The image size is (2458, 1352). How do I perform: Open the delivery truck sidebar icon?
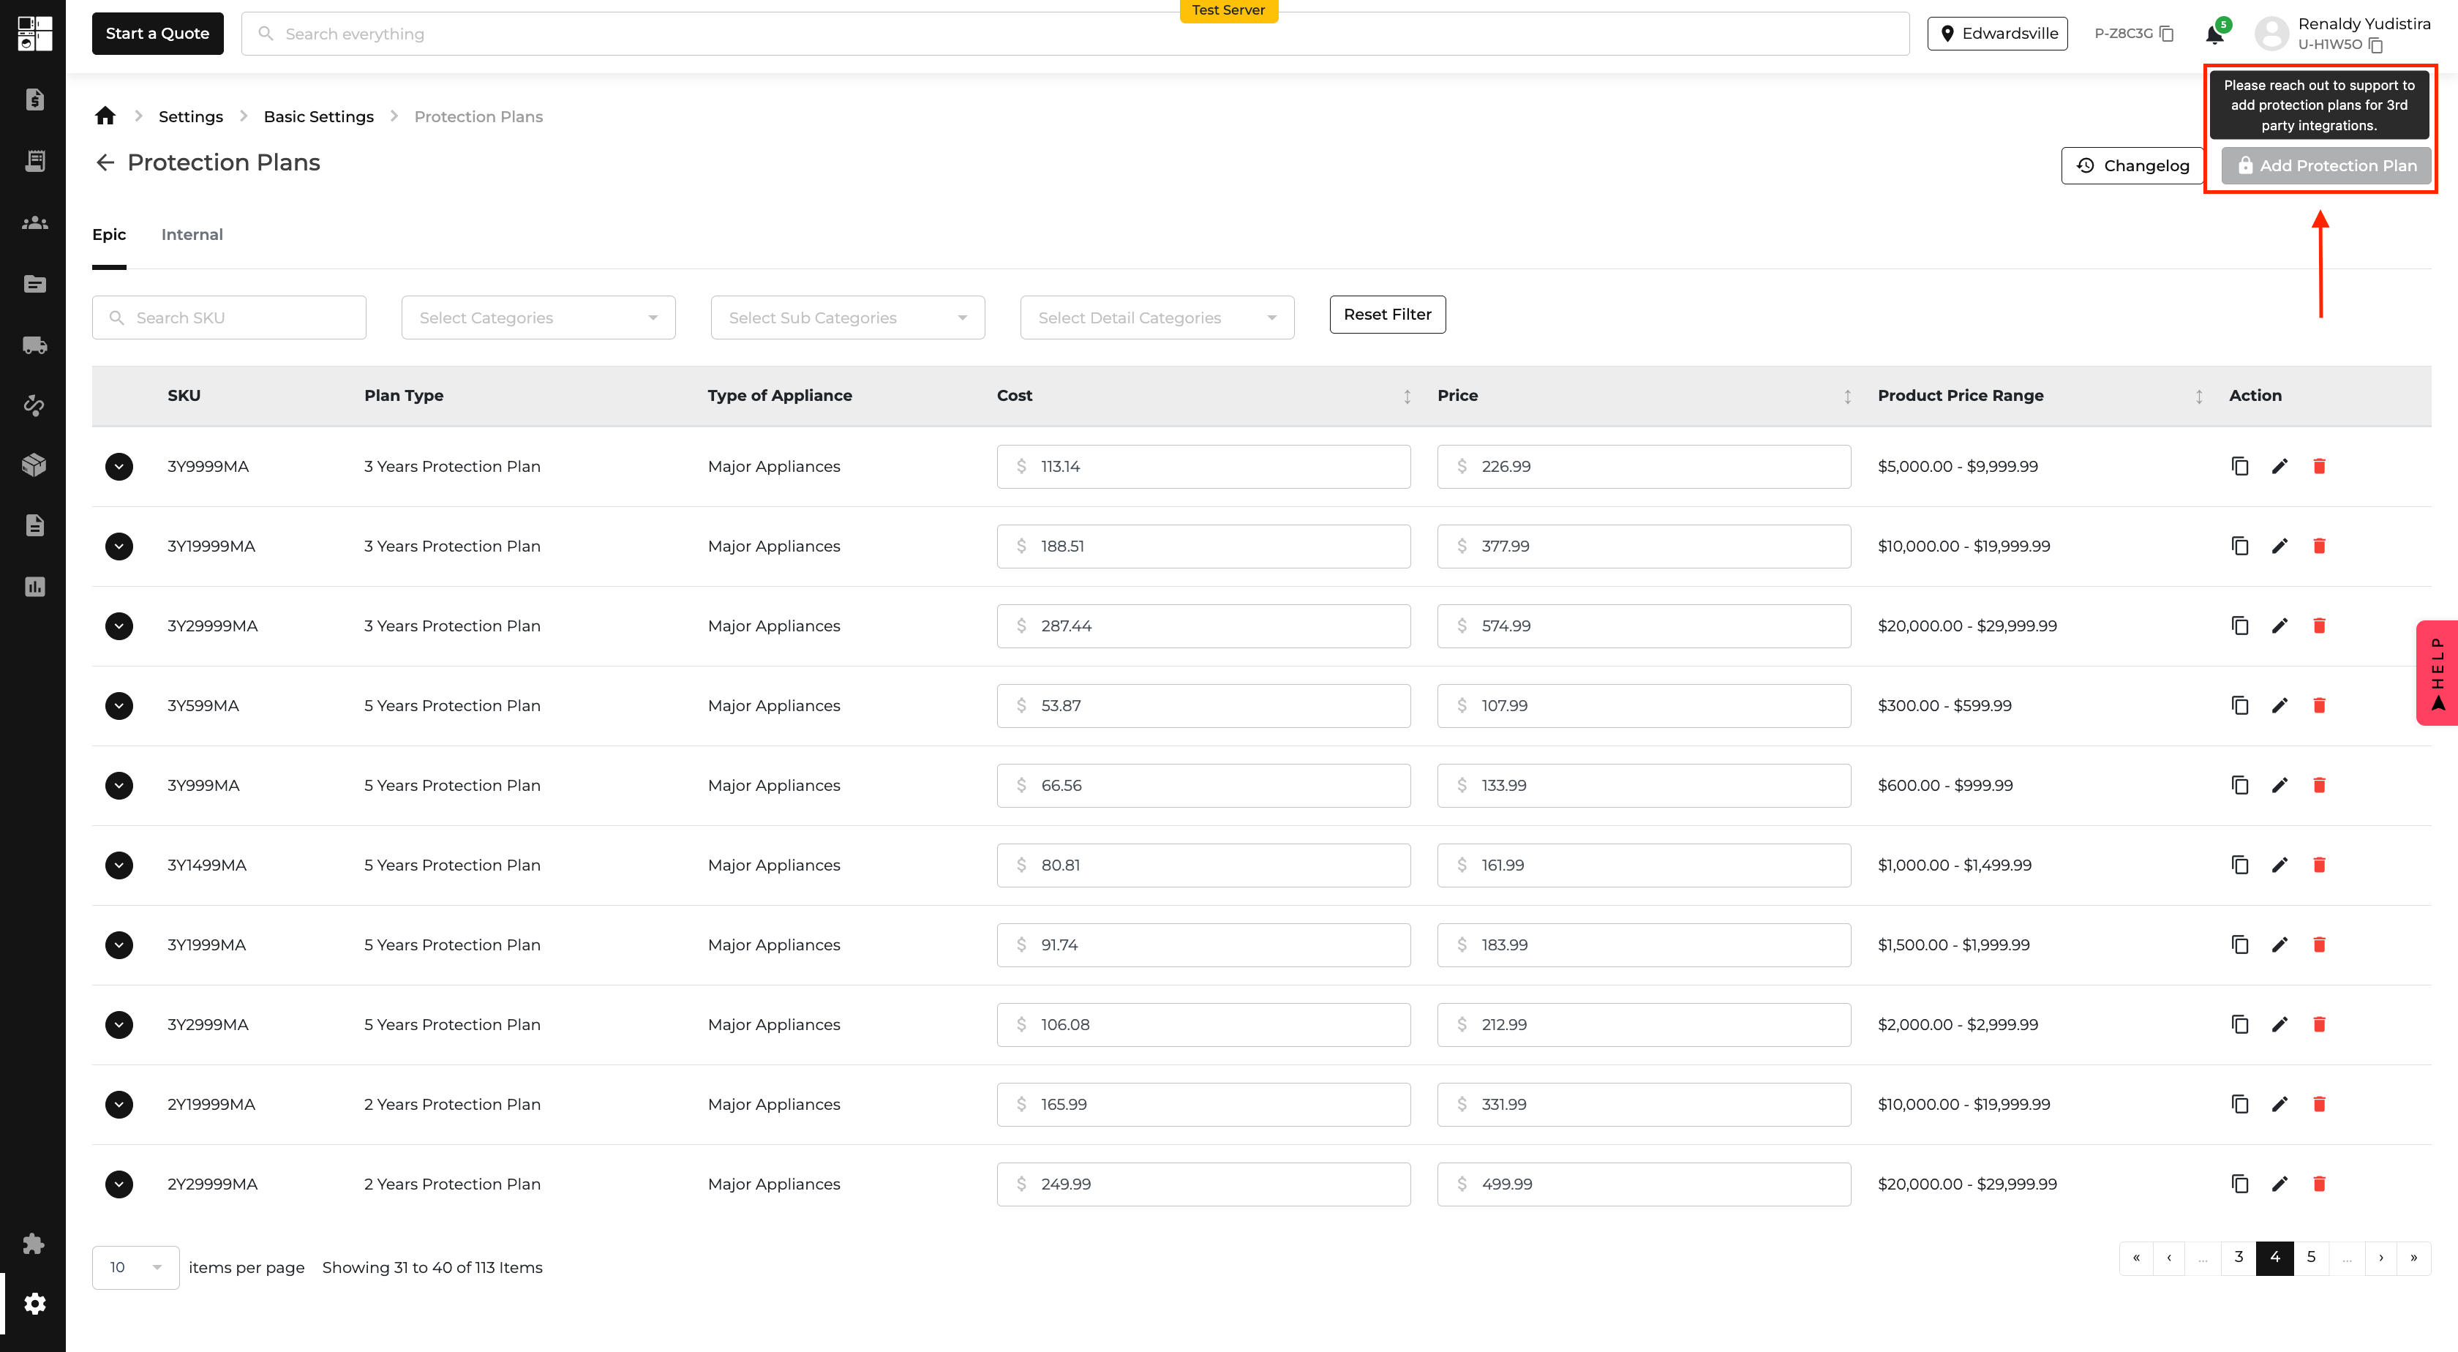pos(34,345)
